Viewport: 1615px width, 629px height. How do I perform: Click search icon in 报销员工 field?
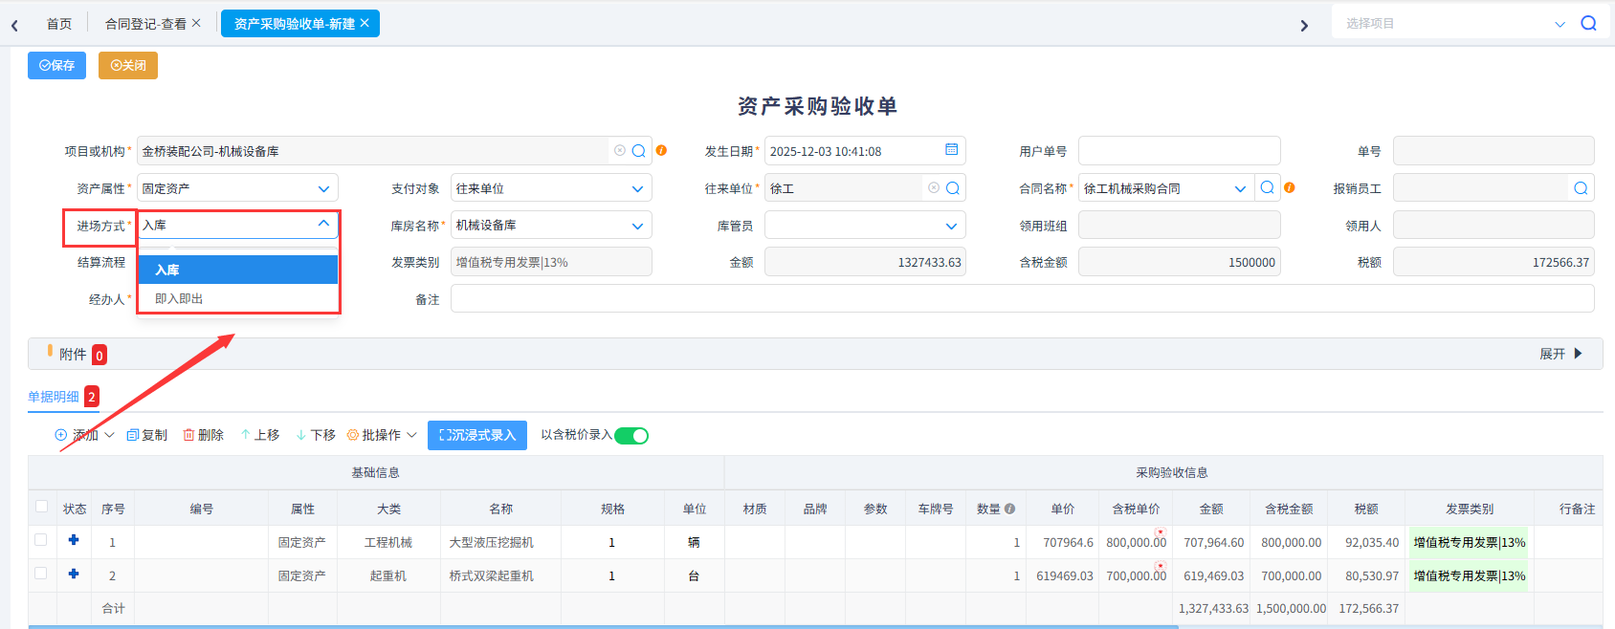[x=1581, y=188]
